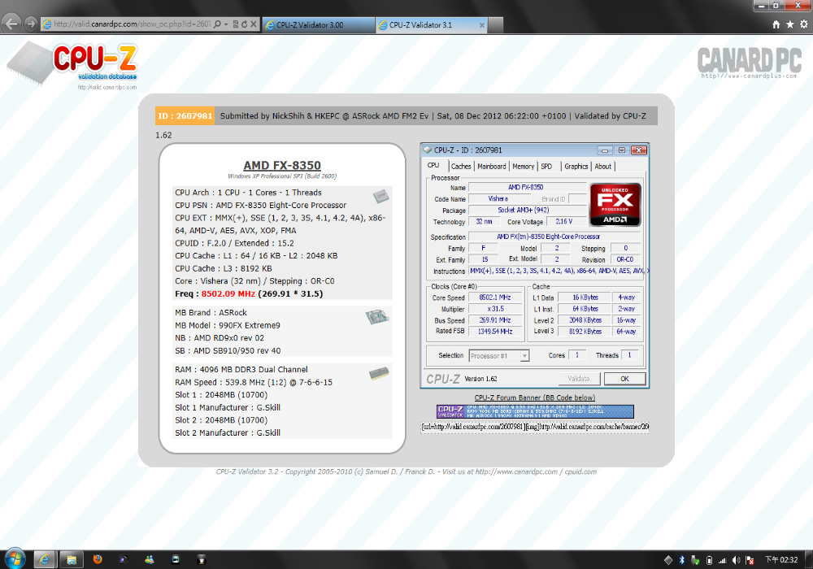Launch Firefox from the taskbar

(98, 559)
